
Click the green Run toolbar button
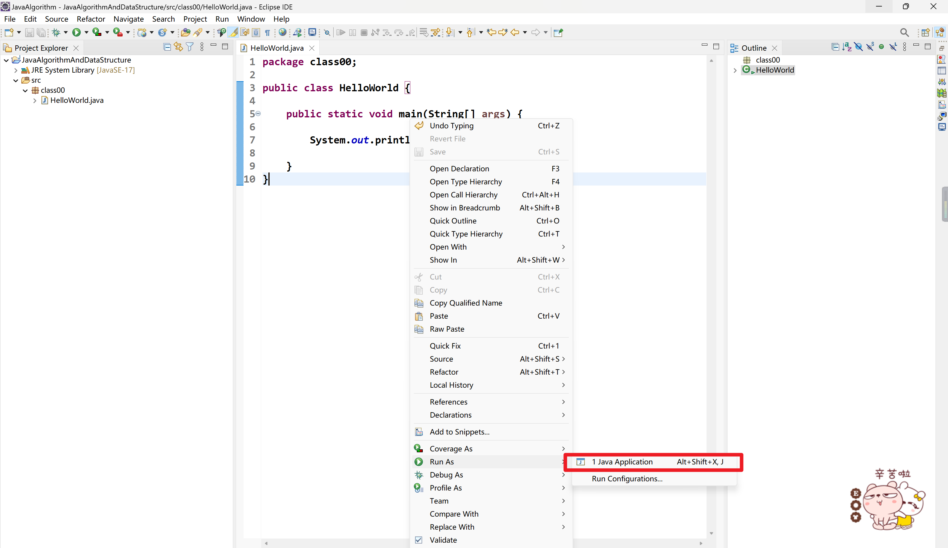[76, 32]
